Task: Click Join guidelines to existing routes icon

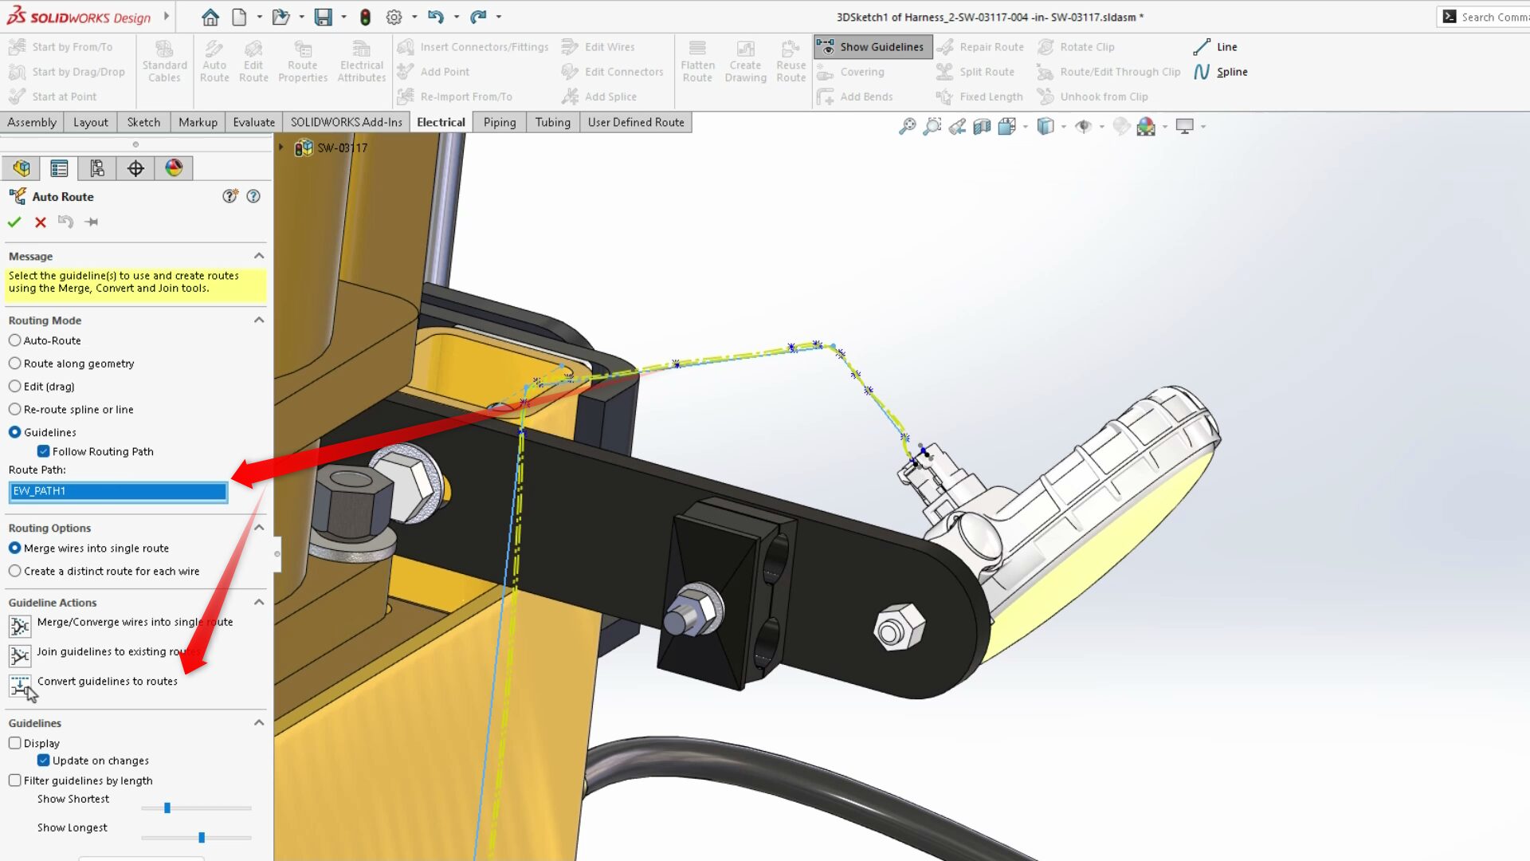Action: click(x=19, y=655)
